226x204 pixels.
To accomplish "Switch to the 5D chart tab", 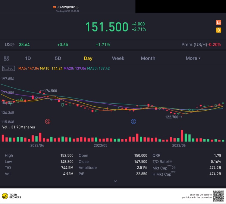I will [x=58, y=58].
